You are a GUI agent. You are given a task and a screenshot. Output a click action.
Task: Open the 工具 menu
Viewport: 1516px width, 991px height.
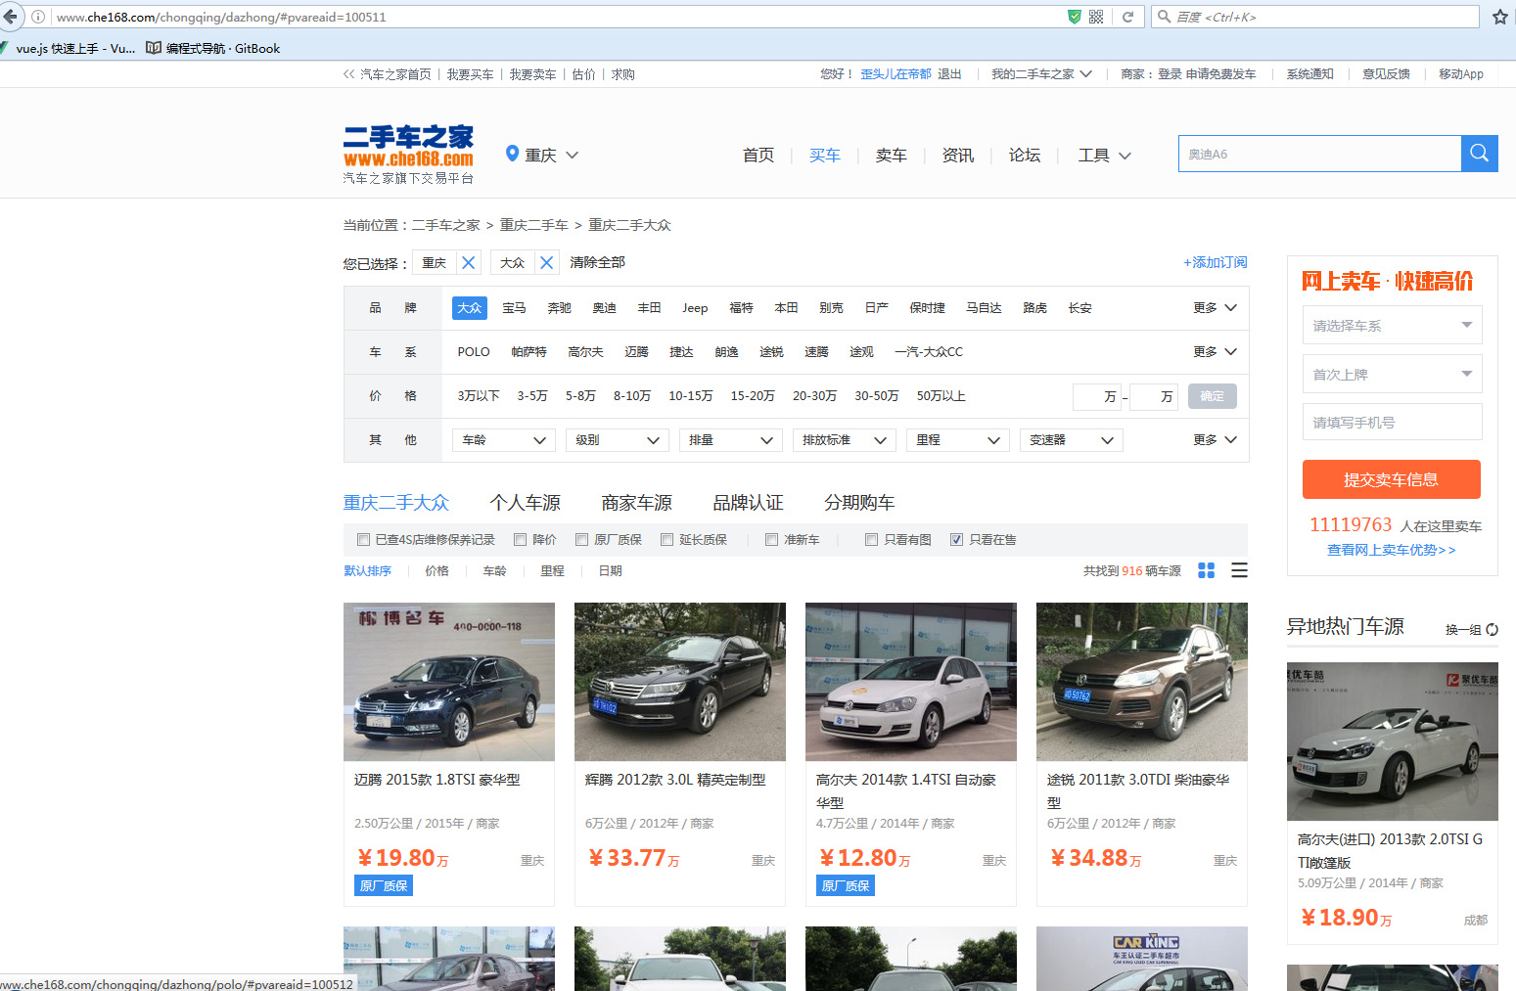[x=1104, y=155]
